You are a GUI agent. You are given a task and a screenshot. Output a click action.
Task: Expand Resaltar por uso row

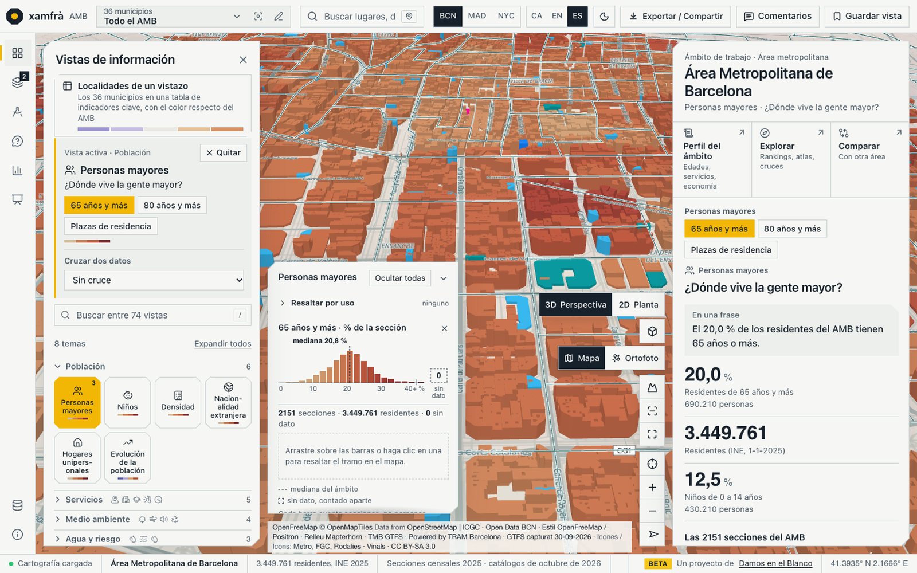363,303
